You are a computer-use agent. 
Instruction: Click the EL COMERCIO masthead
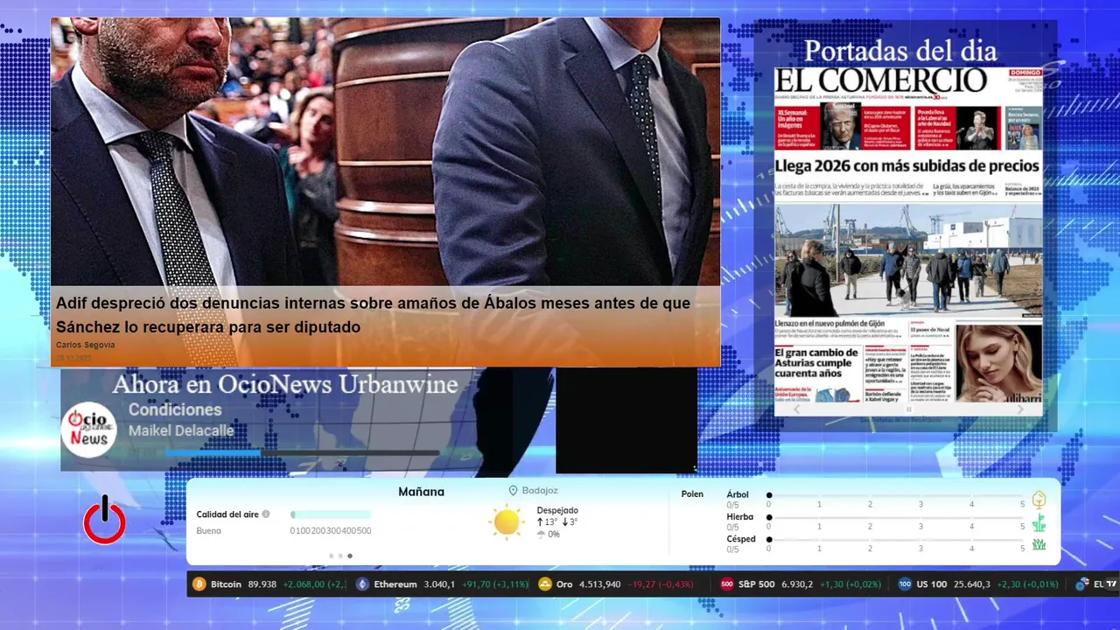(881, 80)
